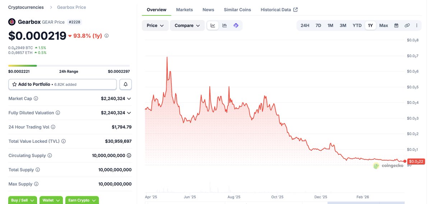
Task: Open the Compare dropdown
Action: [187, 25]
